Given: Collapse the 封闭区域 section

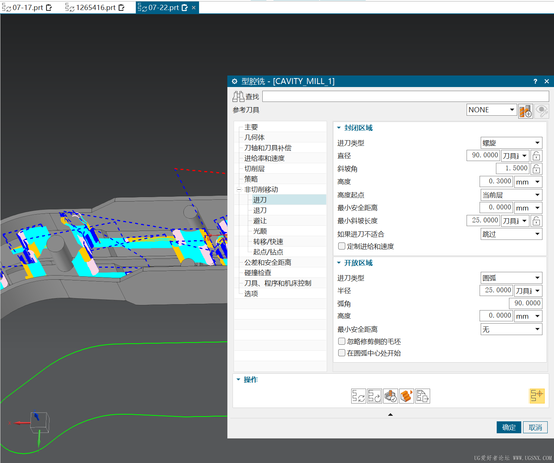Looking at the screenshot, I should click(339, 128).
